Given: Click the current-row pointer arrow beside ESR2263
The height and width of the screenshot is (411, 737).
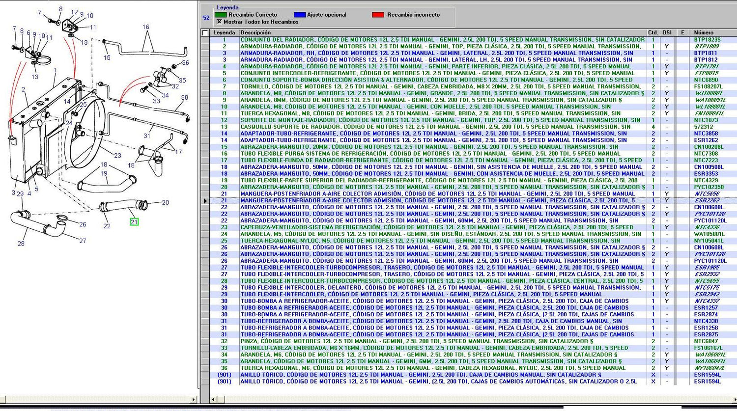Looking at the screenshot, I should 205,200.
